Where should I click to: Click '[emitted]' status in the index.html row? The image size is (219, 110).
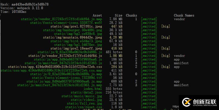pyautogui.click(x=149, y=89)
